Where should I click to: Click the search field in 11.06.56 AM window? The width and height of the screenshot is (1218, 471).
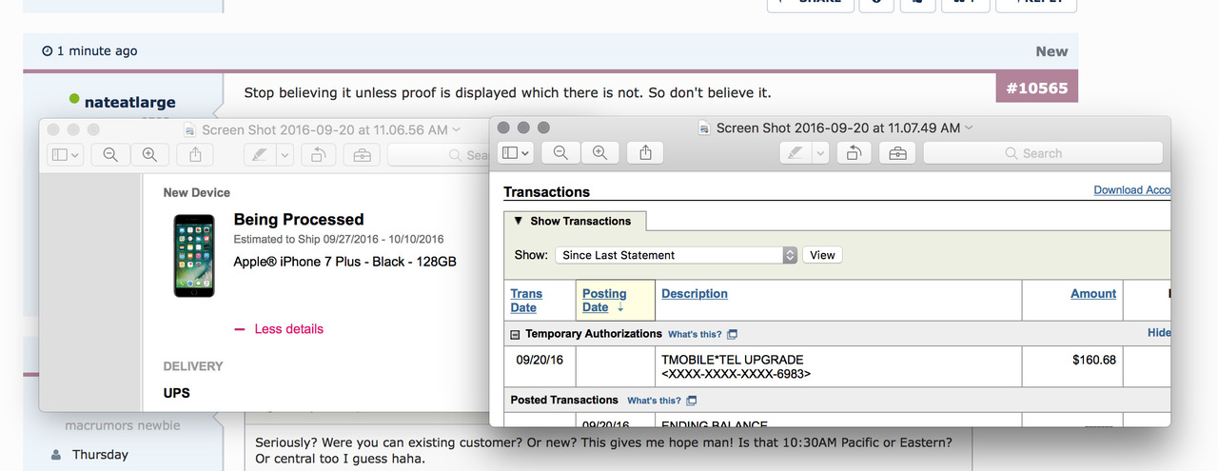[x=439, y=155]
